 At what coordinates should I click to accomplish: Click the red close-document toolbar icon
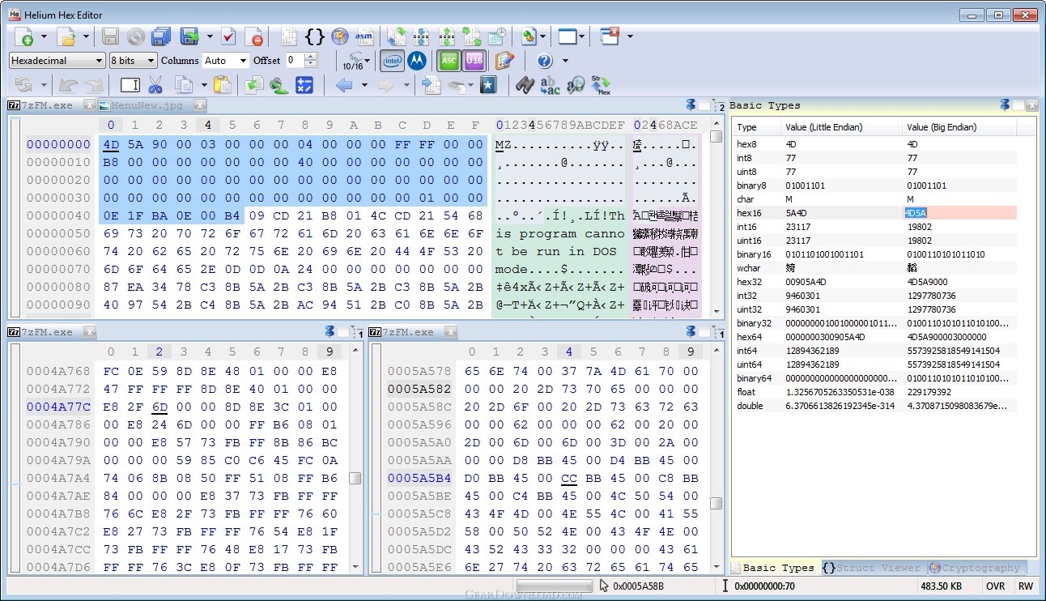(x=254, y=36)
